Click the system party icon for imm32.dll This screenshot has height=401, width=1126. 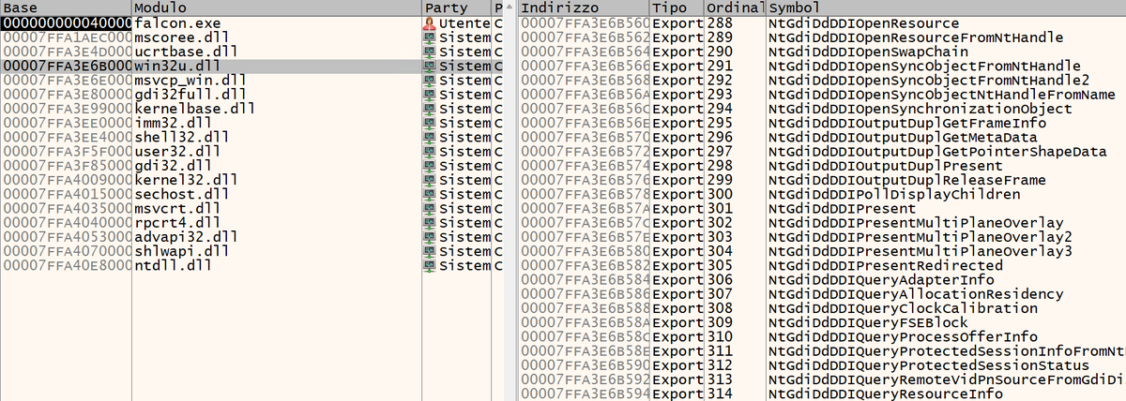[x=432, y=123]
